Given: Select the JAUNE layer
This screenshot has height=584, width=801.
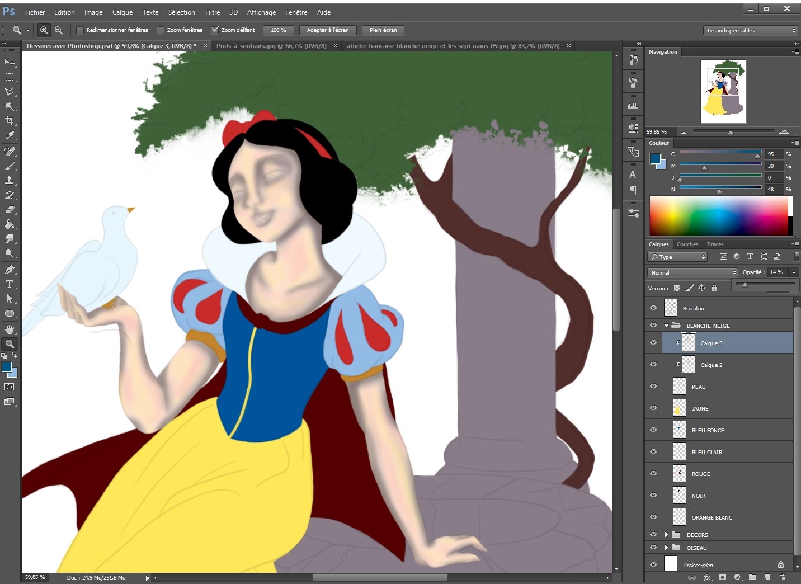Looking at the screenshot, I should click(x=727, y=408).
